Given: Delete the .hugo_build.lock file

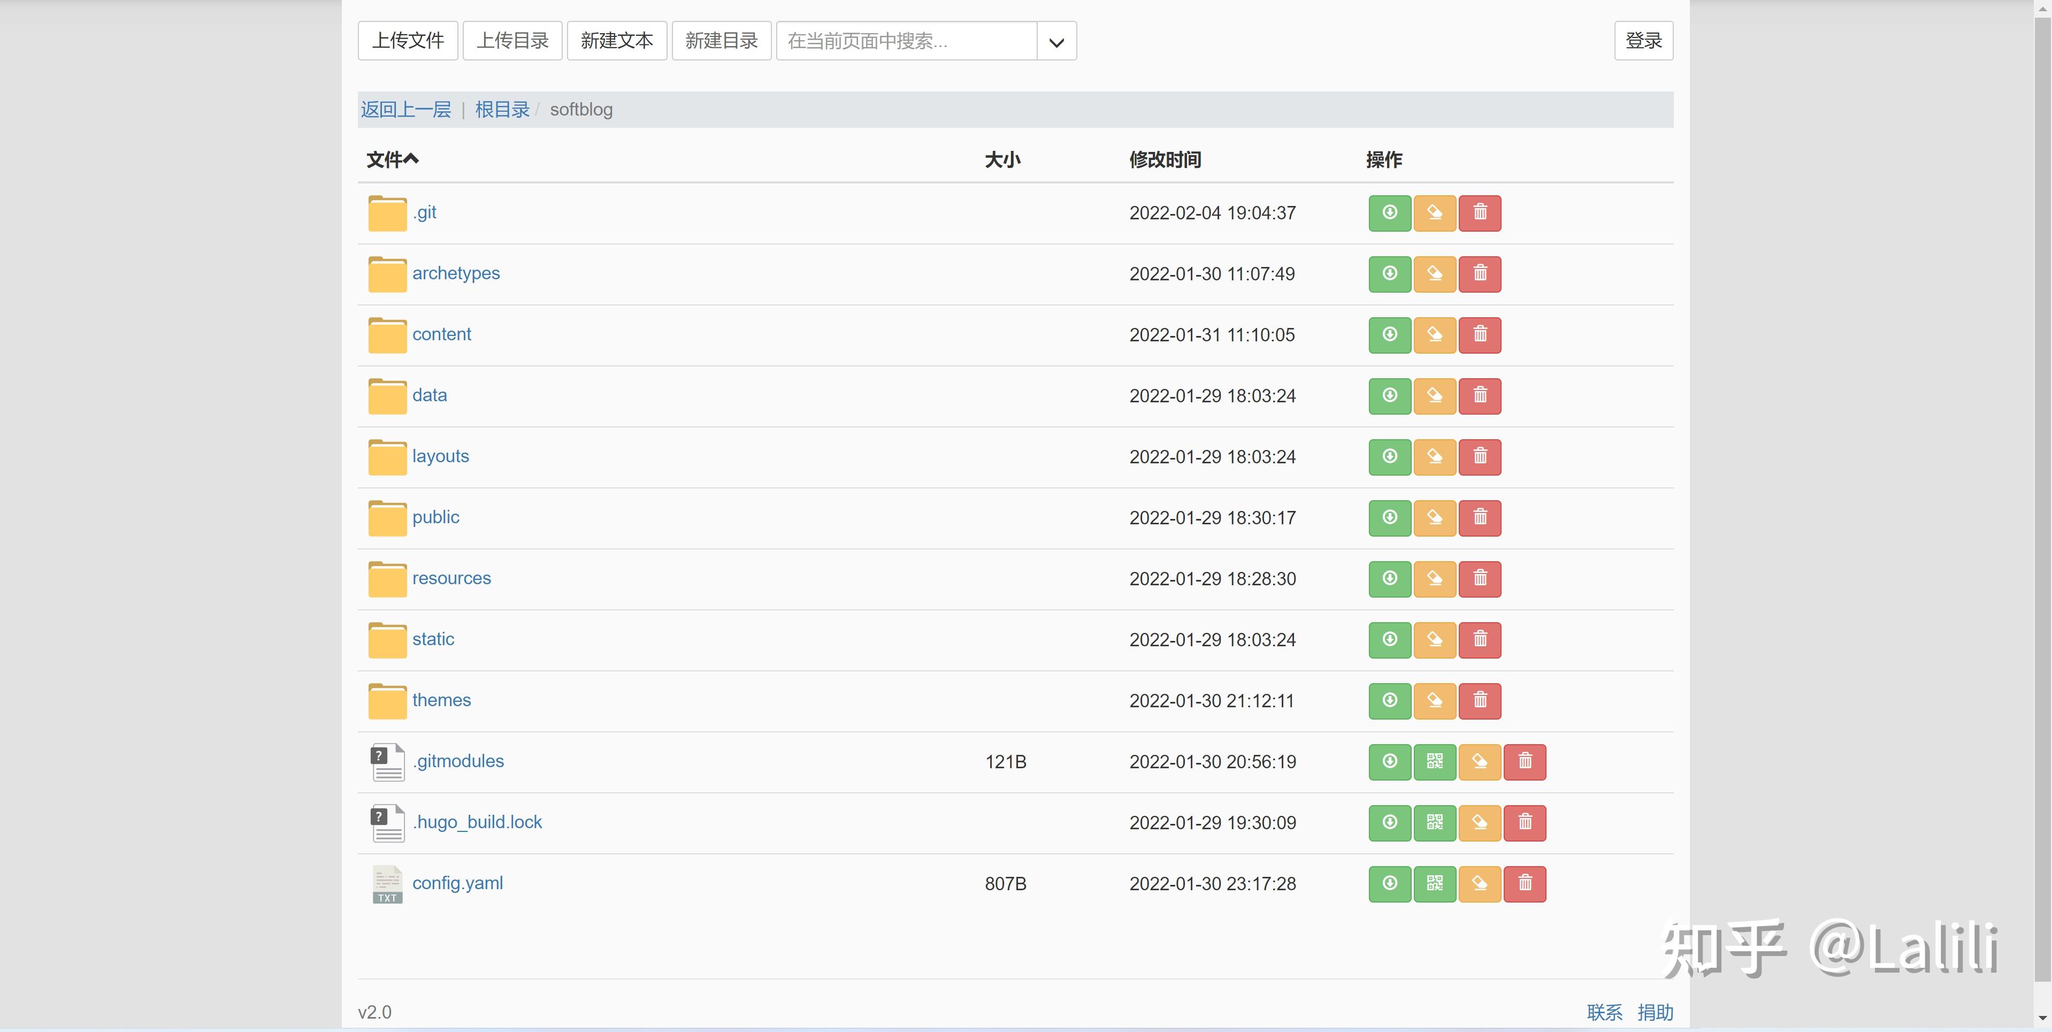Looking at the screenshot, I should click(x=1525, y=822).
